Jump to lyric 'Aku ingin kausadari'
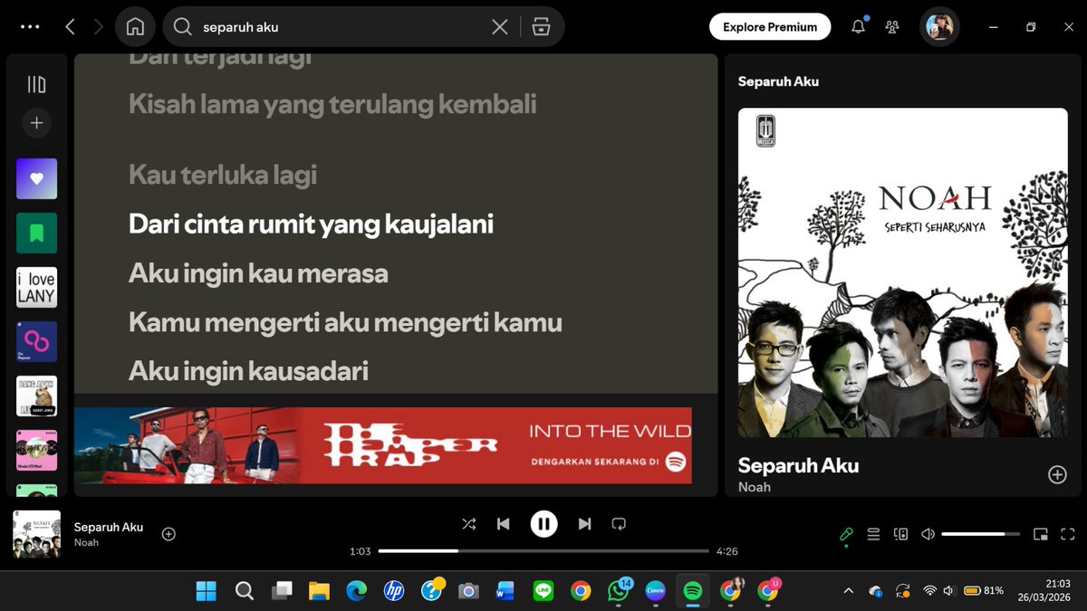Screen dimensions: 1087x611 [248, 370]
